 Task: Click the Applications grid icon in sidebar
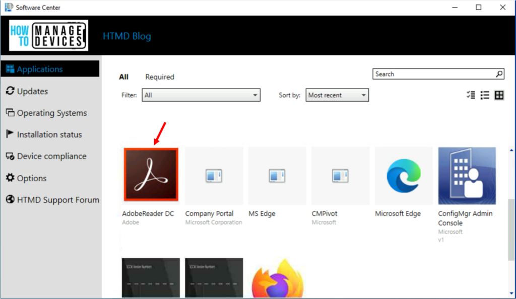(x=10, y=69)
